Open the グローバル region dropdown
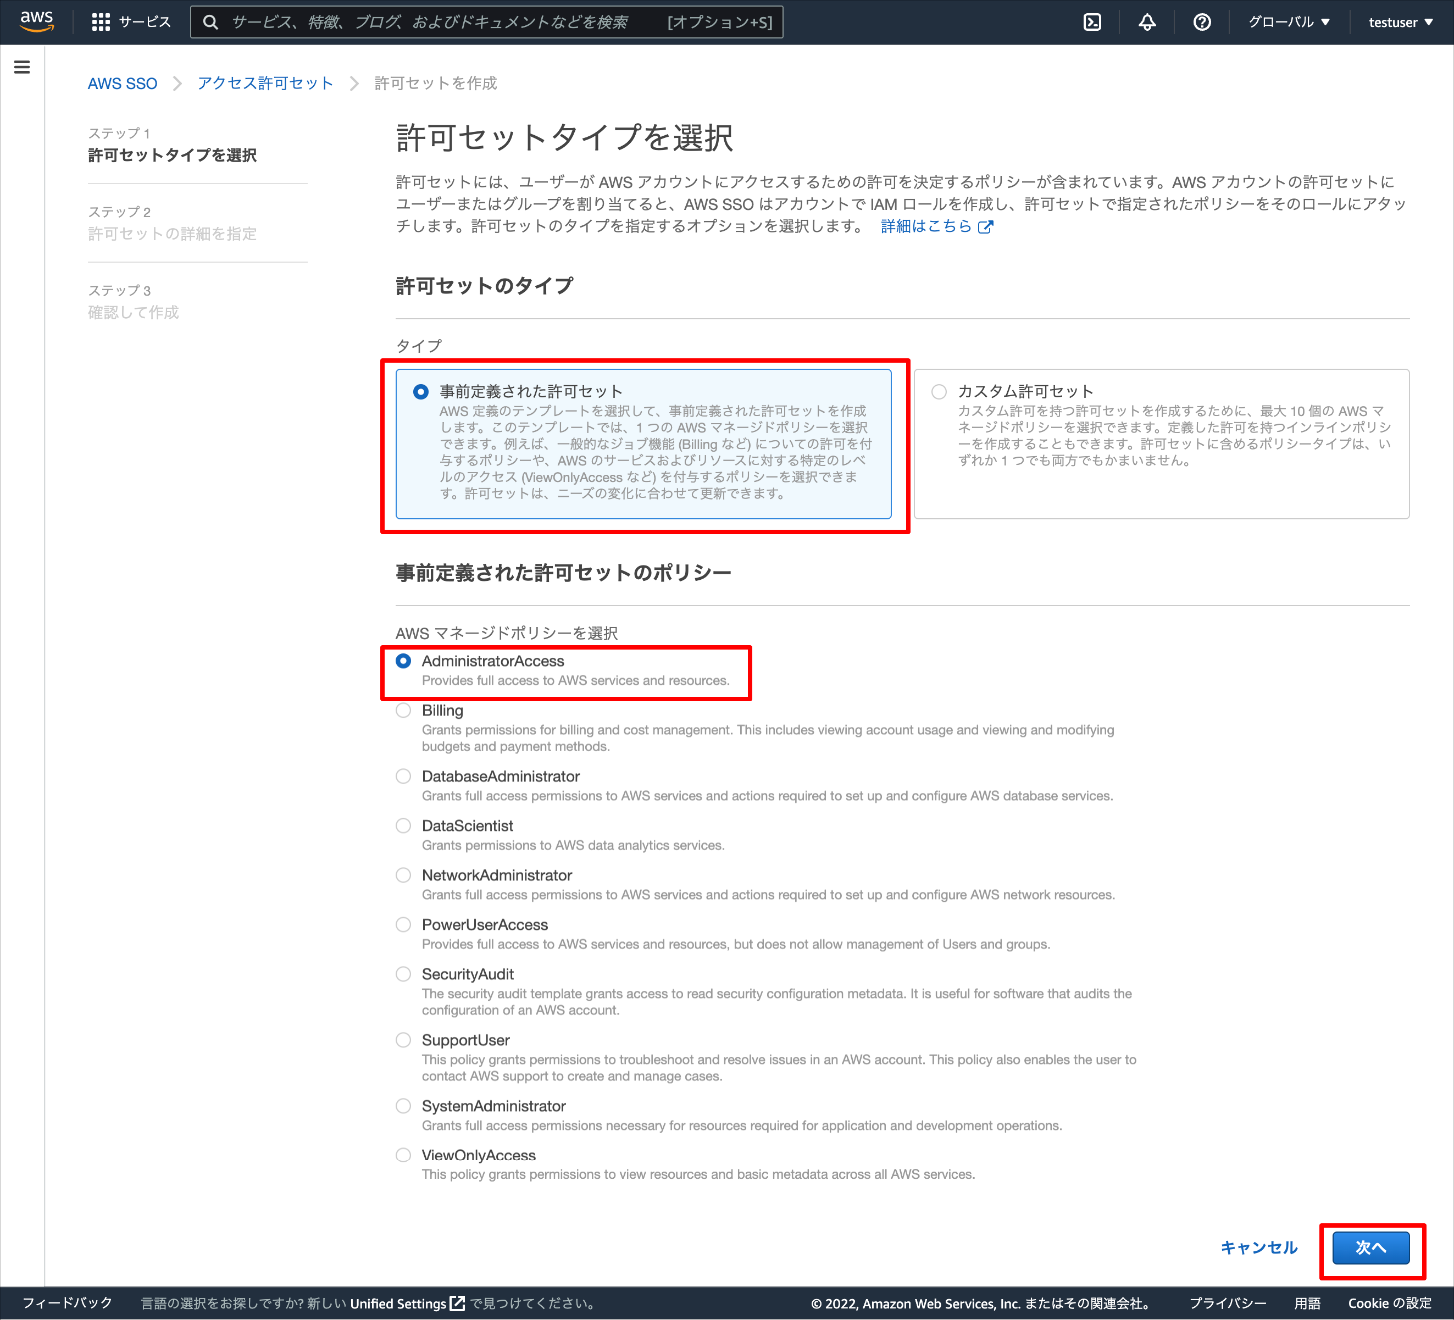 pos(1289,23)
